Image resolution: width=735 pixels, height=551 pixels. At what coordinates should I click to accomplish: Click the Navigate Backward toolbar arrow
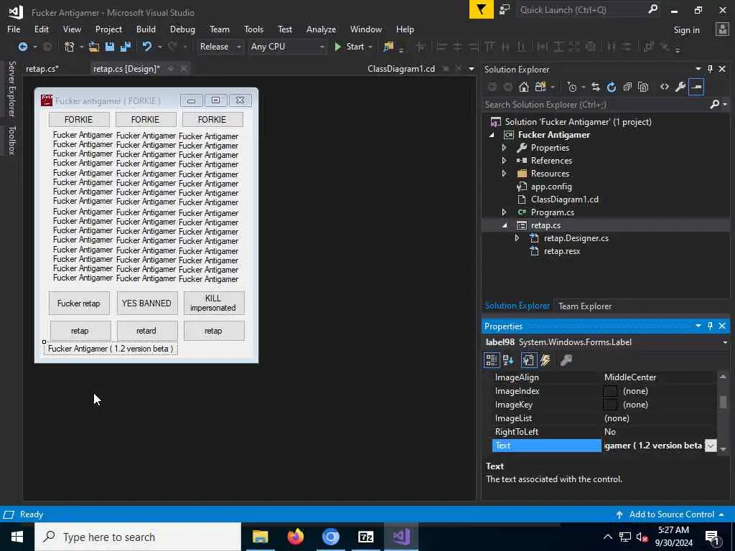(22, 47)
